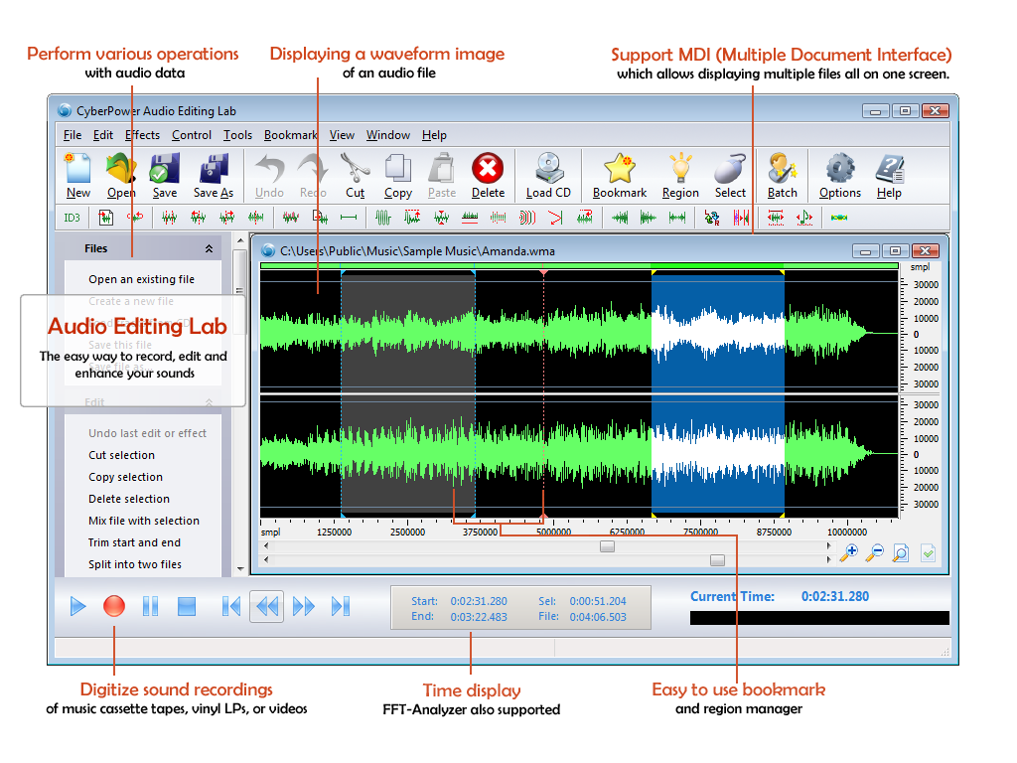Click the Cut scissors icon
This screenshot has height=763, width=1017.
click(355, 168)
